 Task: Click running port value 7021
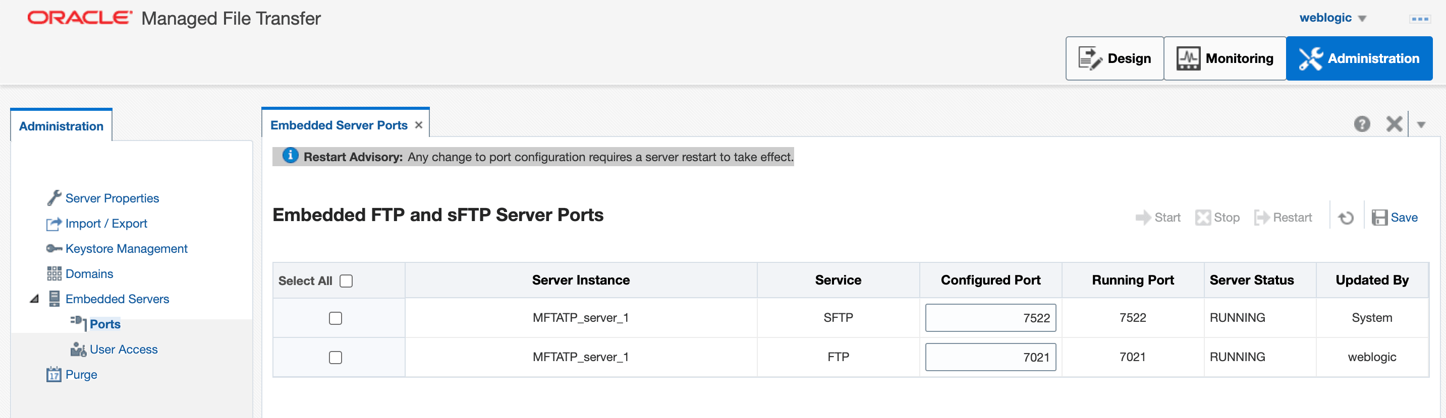click(1132, 357)
